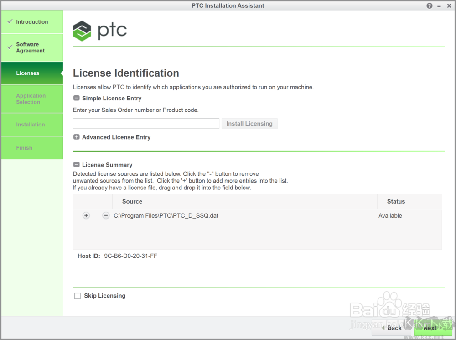This screenshot has height=340, width=456.
Task: Check the Skip Licensing checkbox
Action: (78, 296)
